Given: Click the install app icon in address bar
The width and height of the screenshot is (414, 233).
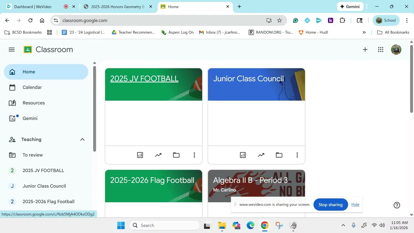Looking at the screenshot, I should tap(269, 20).
